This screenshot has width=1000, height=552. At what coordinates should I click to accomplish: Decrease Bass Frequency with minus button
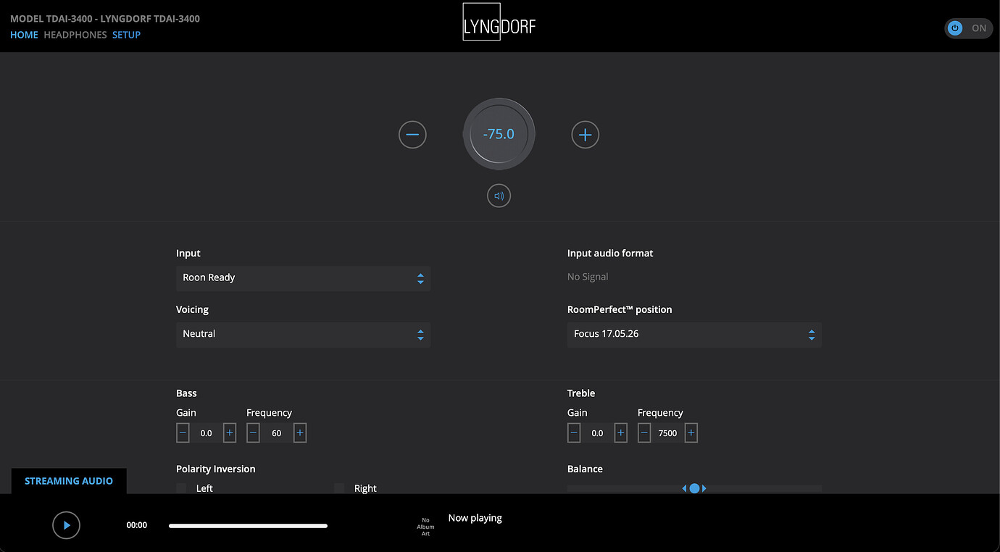[x=253, y=433]
